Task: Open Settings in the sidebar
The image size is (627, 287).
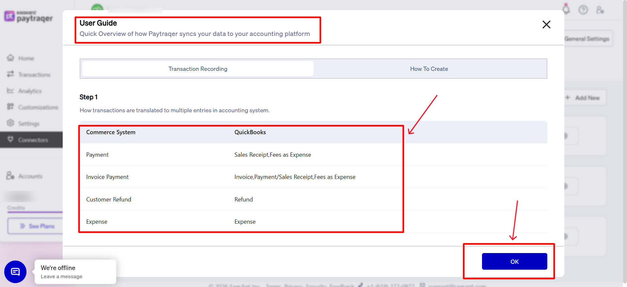Action: click(23, 123)
